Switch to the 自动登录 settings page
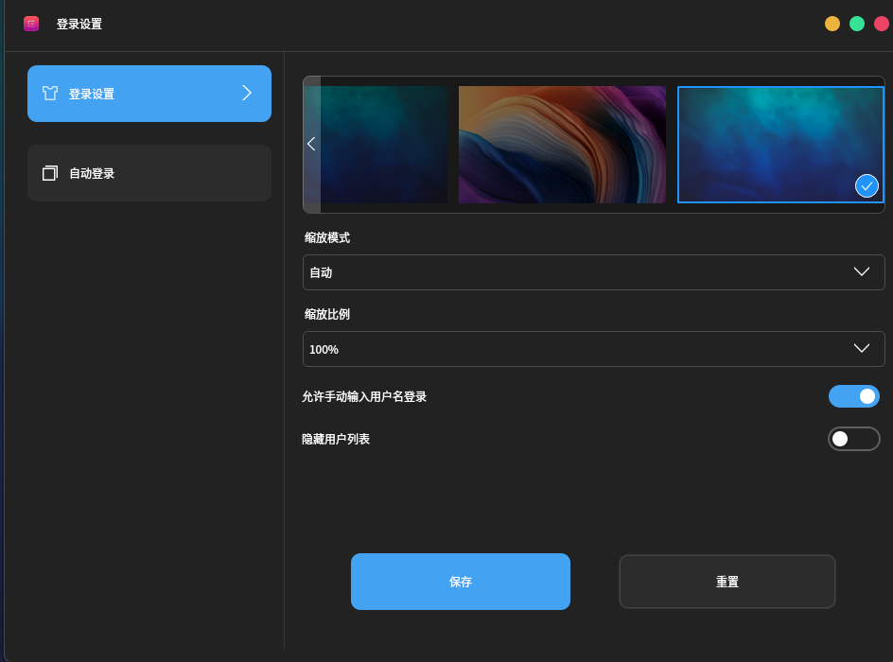 149,173
